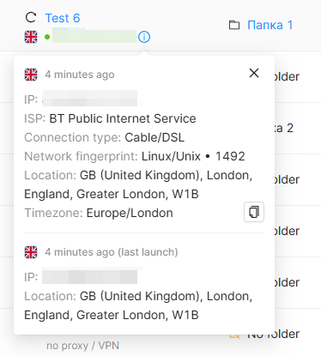Click the Linux/Unix network fingerprint value
The image size is (321, 356).
click(171, 156)
